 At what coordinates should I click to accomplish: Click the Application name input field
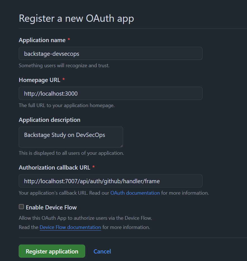point(110,54)
